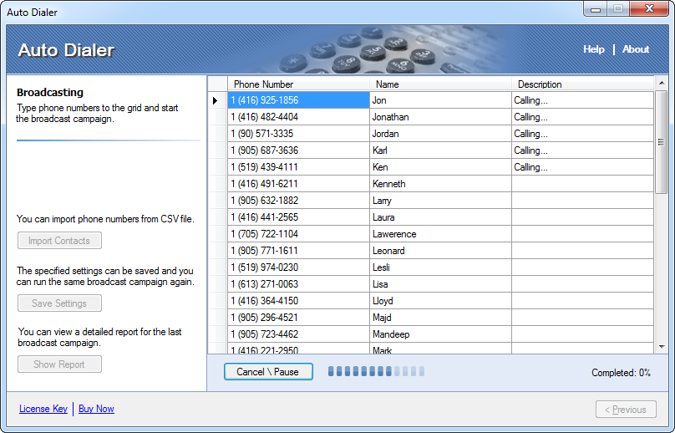Click the name cell Jon
Viewport: 675px width, 433px height.
[440, 100]
